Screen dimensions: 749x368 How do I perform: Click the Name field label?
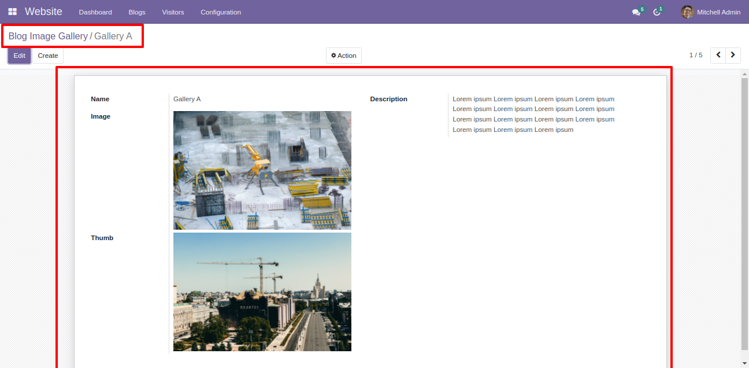(100, 99)
